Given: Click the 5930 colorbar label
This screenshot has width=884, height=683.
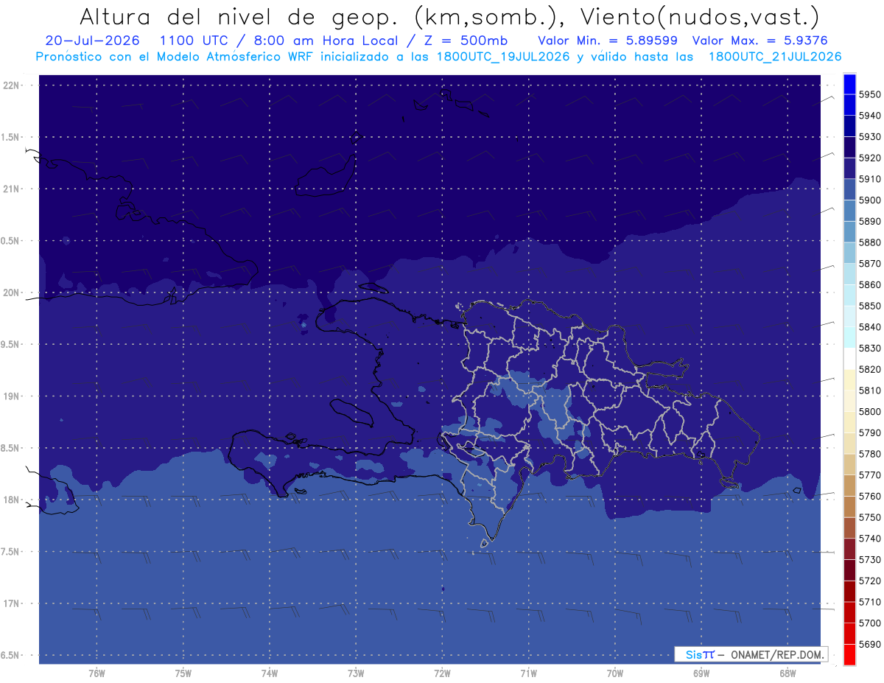Looking at the screenshot, I should click(870, 137).
